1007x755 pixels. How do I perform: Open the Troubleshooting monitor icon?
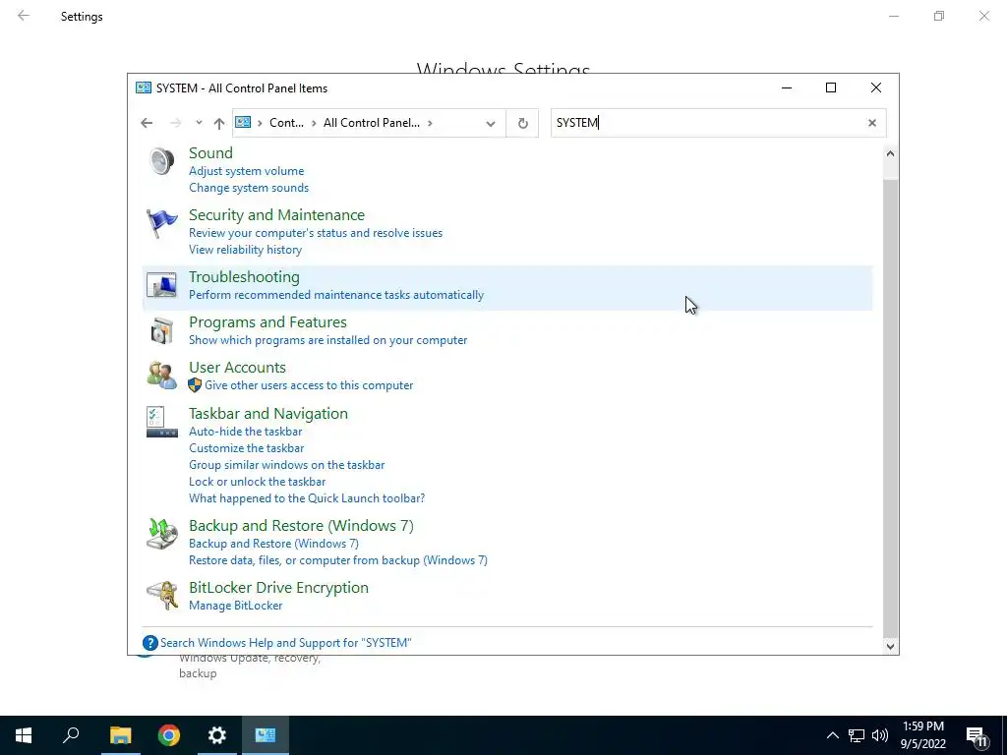pyautogui.click(x=162, y=285)
